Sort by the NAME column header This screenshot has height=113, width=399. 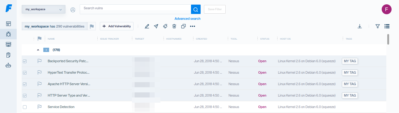(51, 39)
